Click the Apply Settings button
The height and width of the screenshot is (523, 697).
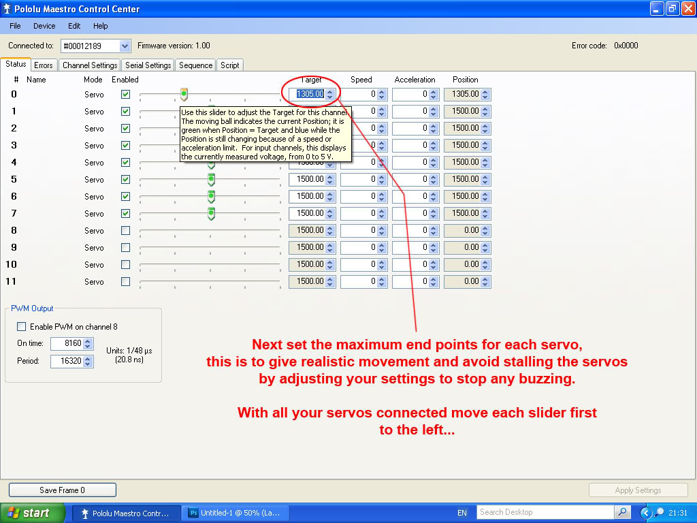pos(638,490)
